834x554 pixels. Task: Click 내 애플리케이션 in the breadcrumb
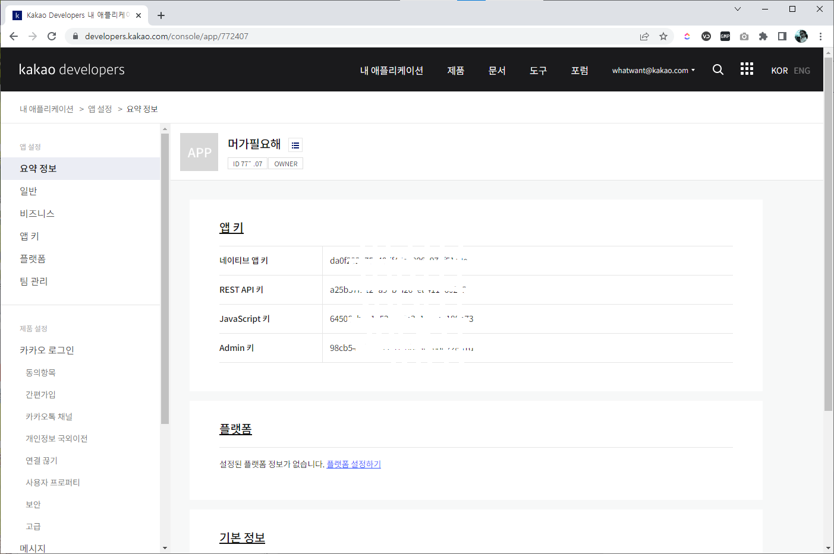[46, 109]
